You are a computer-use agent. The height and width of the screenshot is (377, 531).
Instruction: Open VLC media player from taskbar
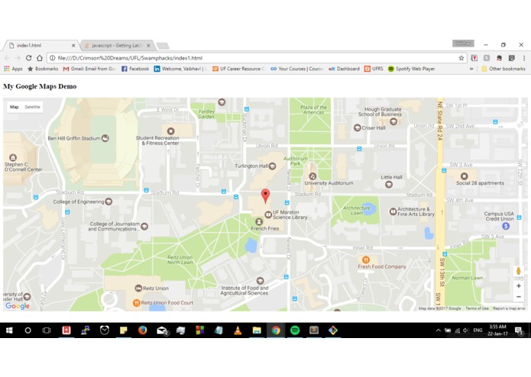[x=238, y=330]
